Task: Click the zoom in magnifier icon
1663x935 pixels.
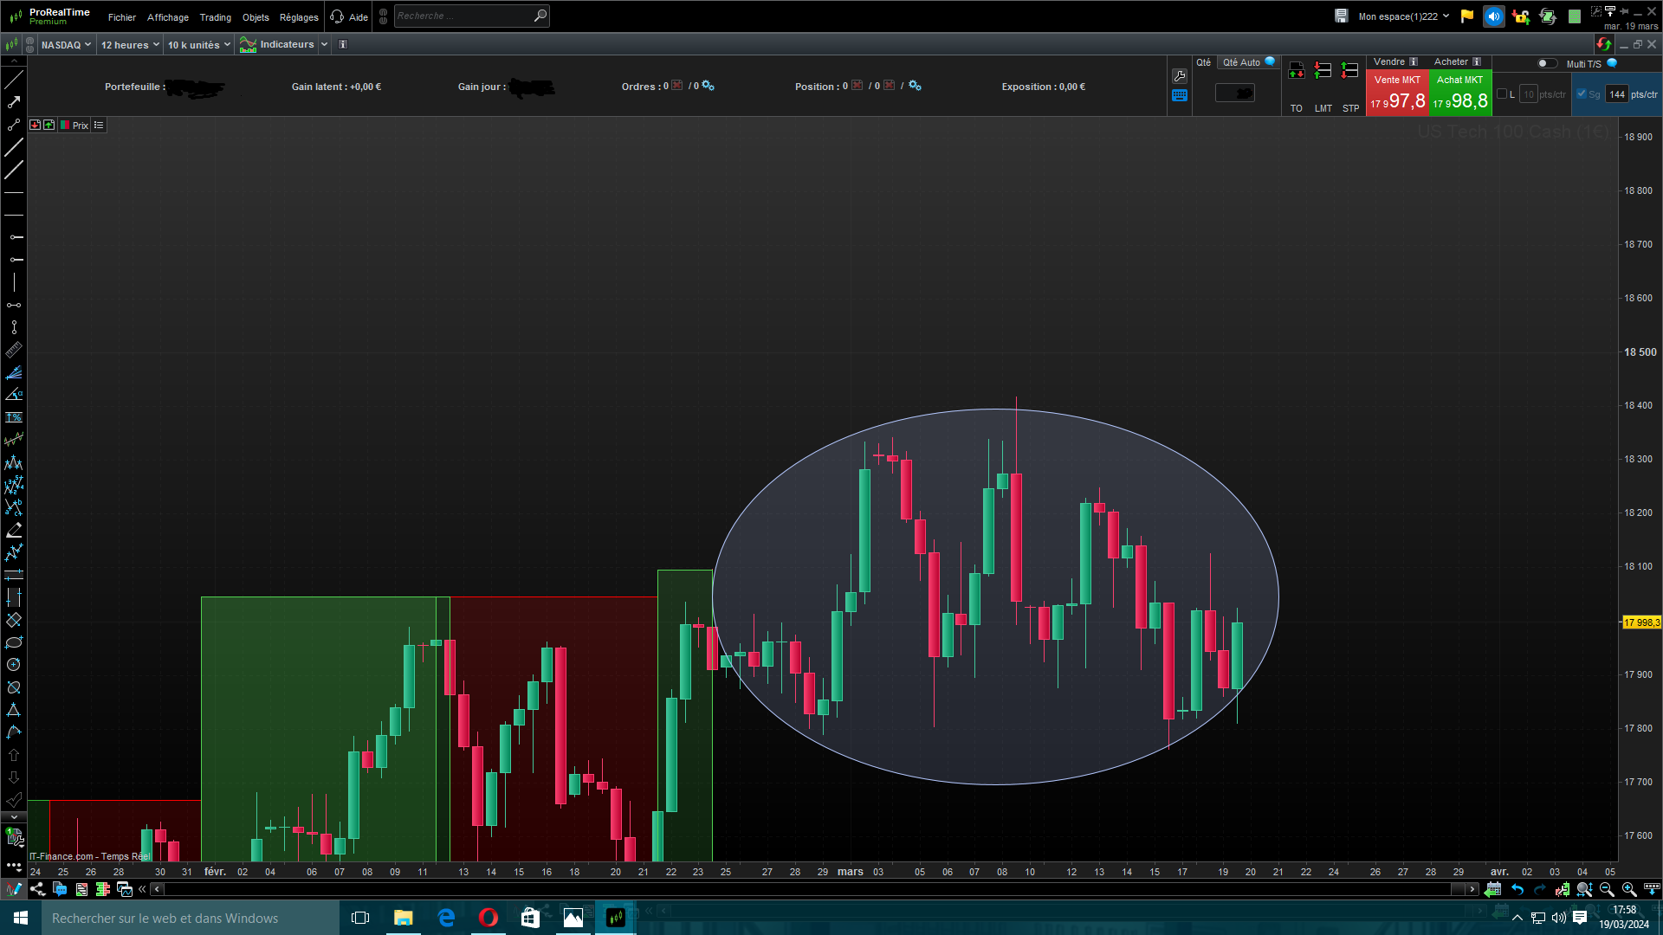Action: coord(1628,889)
